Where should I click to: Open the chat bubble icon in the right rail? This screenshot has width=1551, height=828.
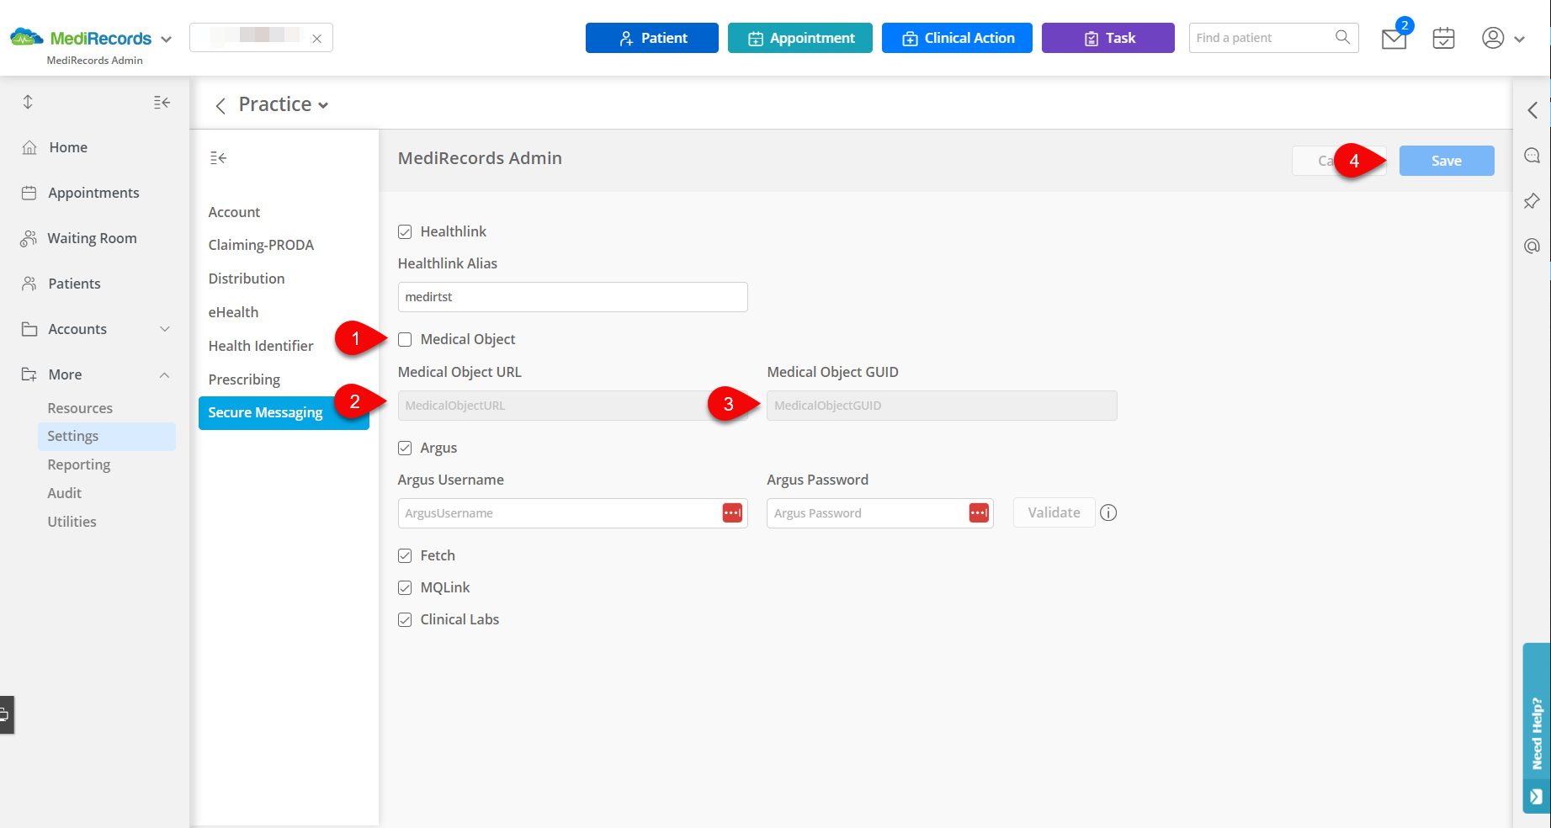click(1532, 155)
